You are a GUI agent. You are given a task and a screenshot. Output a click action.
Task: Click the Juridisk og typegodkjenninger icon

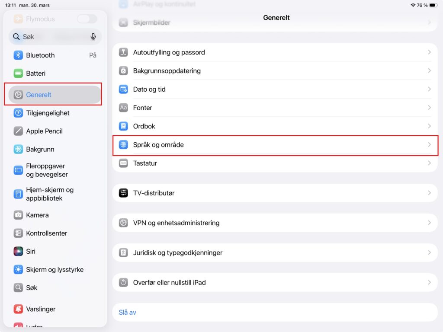tap(123, 252)
